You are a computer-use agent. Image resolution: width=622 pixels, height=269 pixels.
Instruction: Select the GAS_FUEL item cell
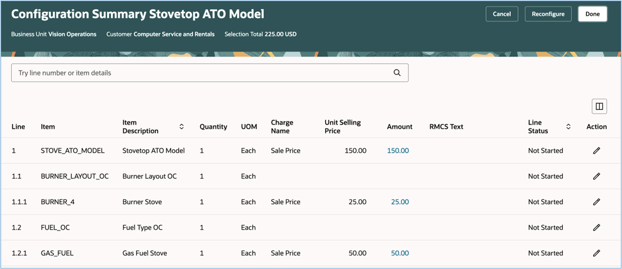58,253
